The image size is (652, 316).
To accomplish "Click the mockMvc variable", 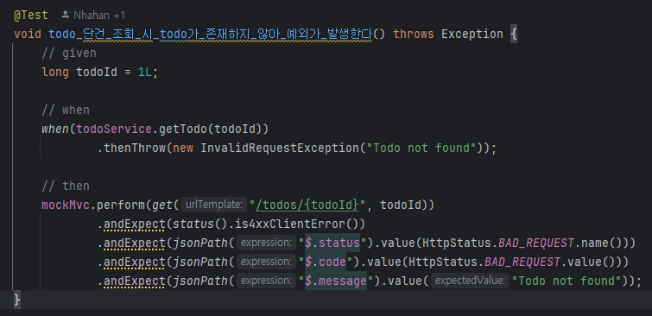I will tap(66, 205).
